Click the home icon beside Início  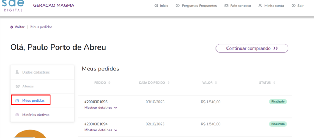click(x=156, y=6)
